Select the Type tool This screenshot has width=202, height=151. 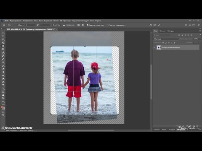[3, 85]
